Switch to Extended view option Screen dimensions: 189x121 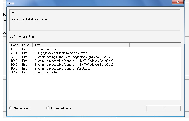tap(48, 108)
